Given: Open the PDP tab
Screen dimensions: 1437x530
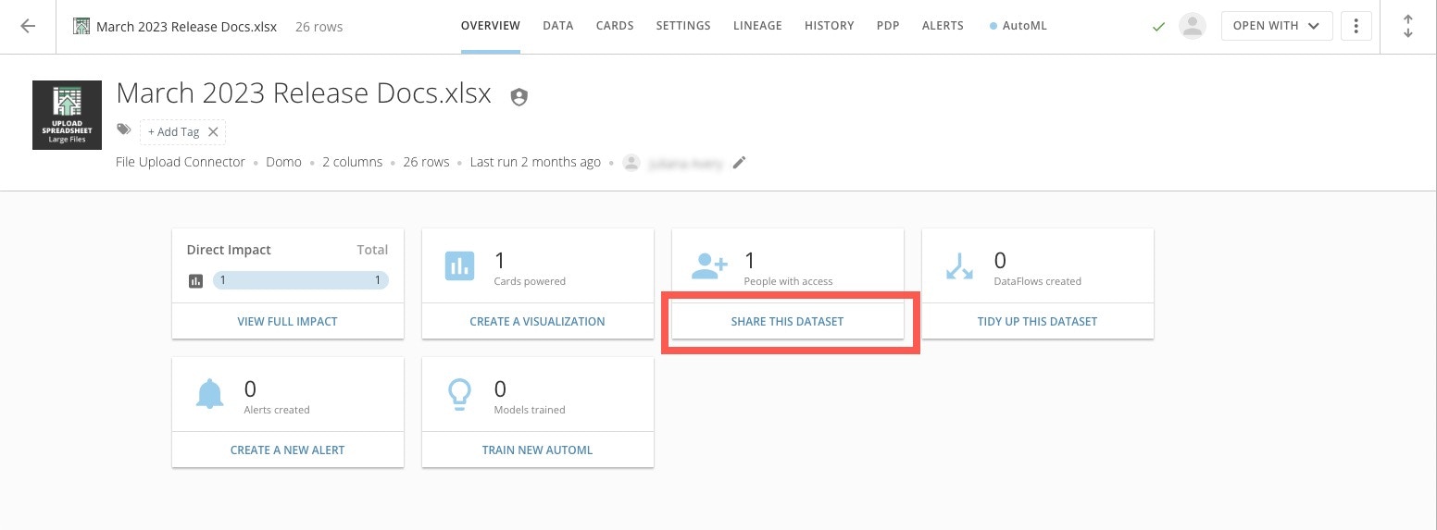Looking at the screenshot, I should coord(888,26).
